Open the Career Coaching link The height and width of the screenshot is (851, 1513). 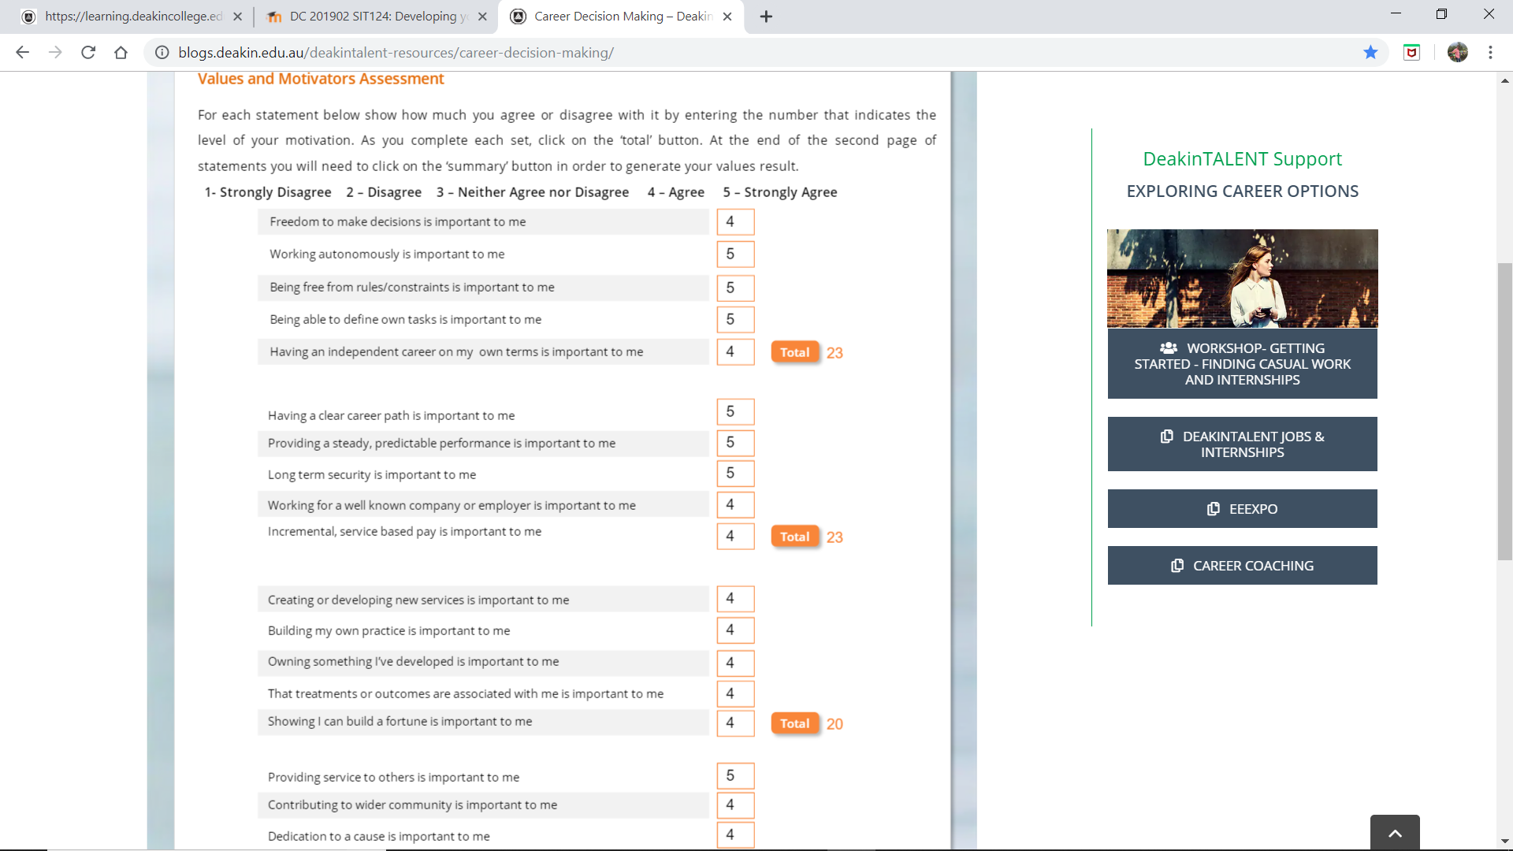1242,566
